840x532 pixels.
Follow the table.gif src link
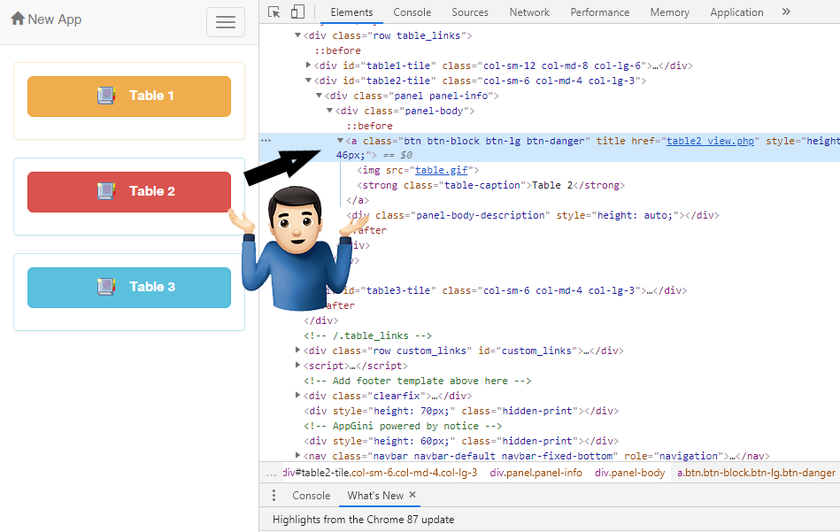(x=442, y=170)
